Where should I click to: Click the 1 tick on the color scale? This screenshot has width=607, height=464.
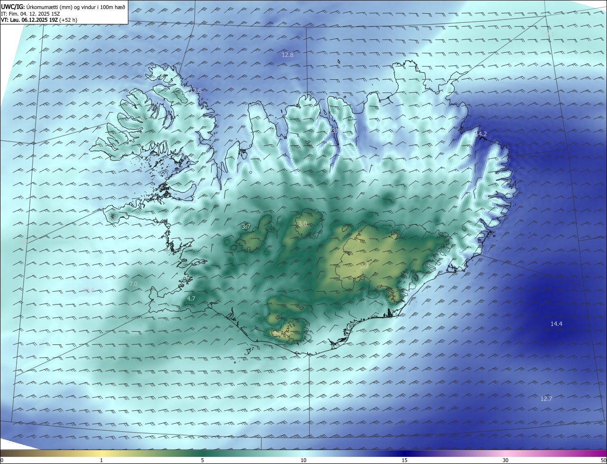click(x=101, y=460)
